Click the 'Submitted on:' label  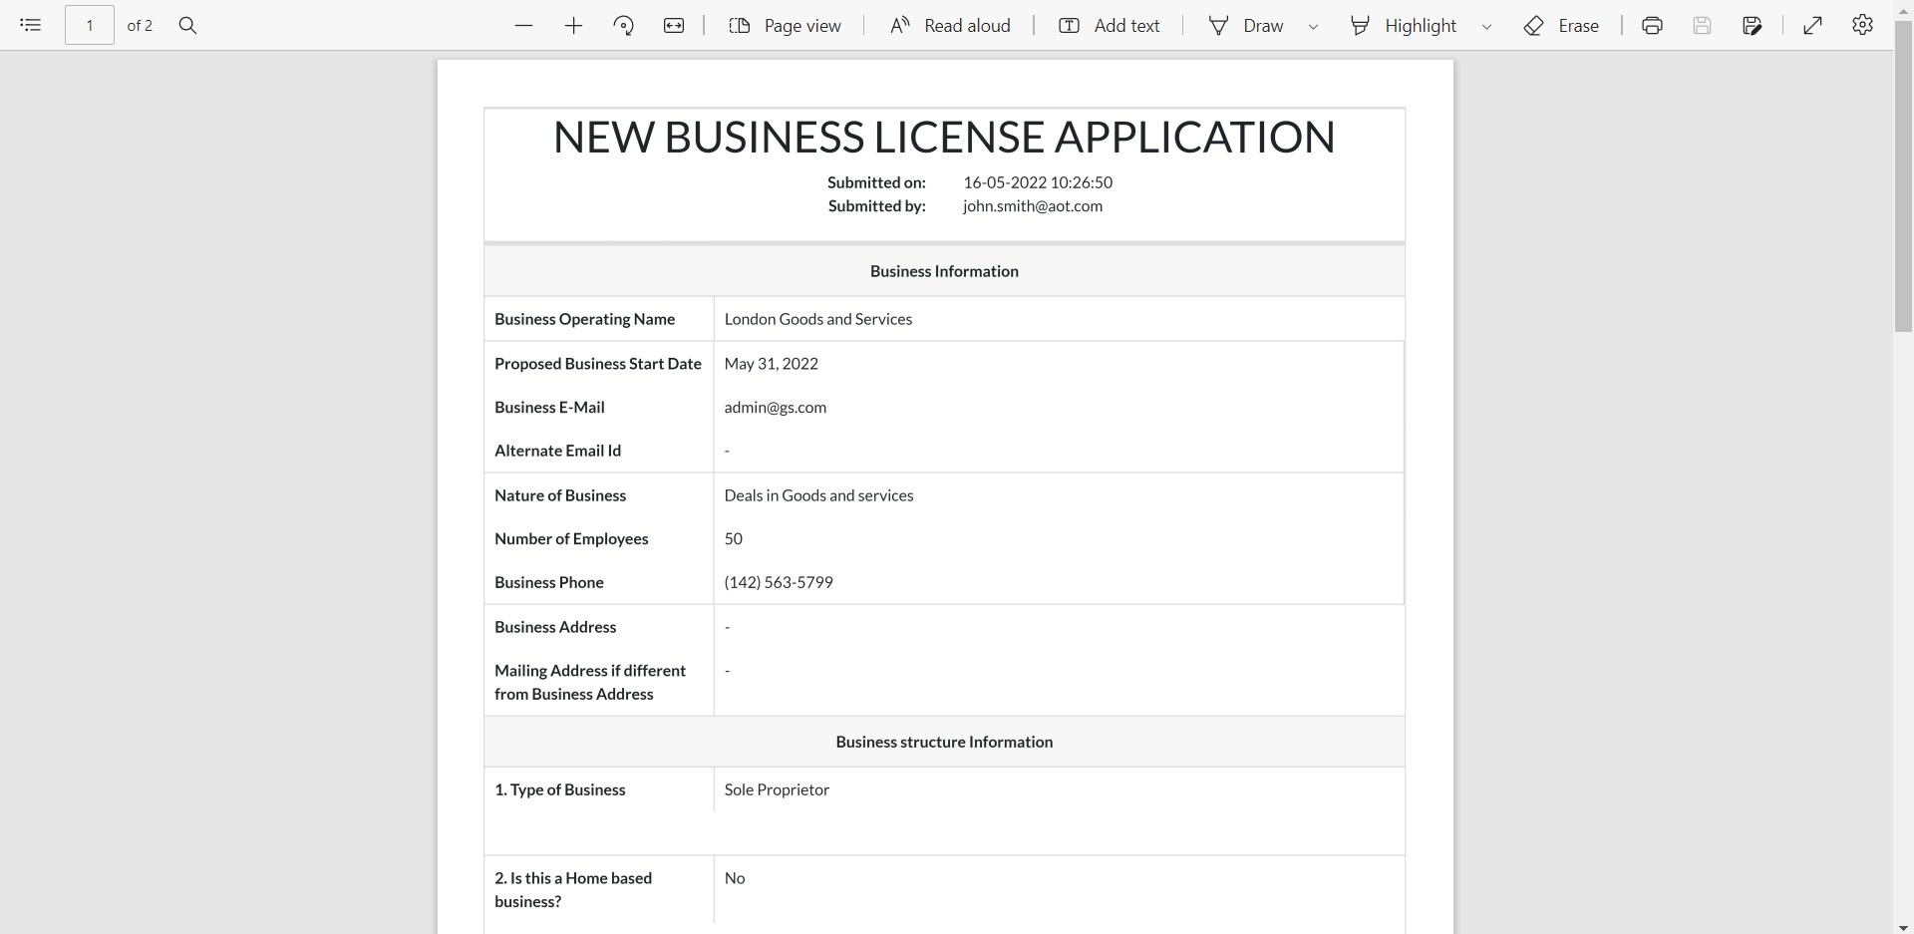pos(876,182)
